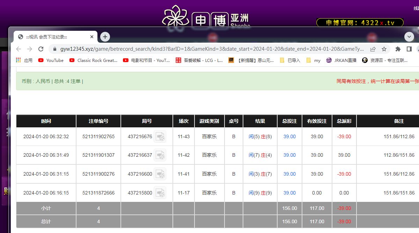
Task: Open the tab search dropdown arrow
Action: click(x=409, y=37)
